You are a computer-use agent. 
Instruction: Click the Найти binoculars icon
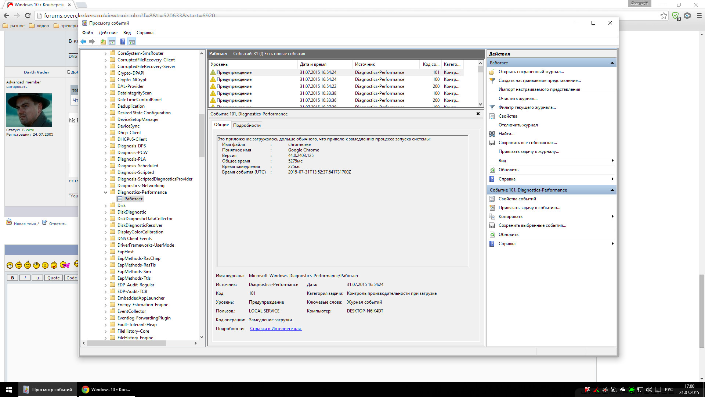492,134
